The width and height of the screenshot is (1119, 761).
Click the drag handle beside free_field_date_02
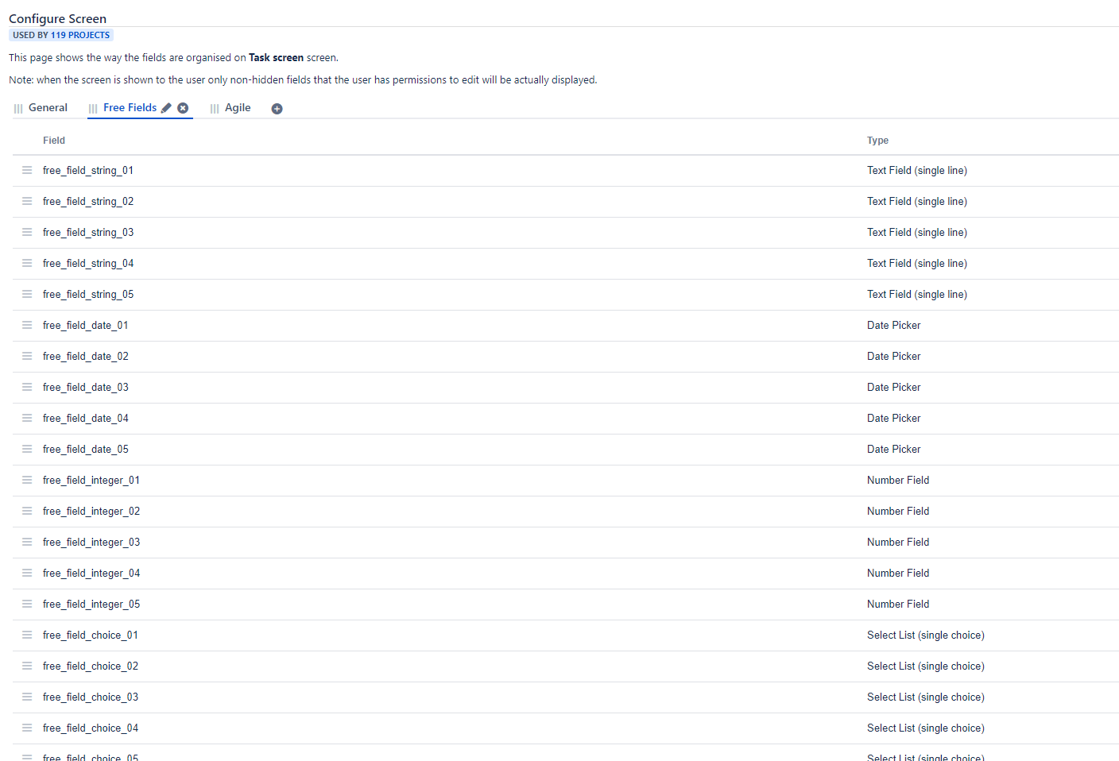pyautogui.click(x=27, y=356)
